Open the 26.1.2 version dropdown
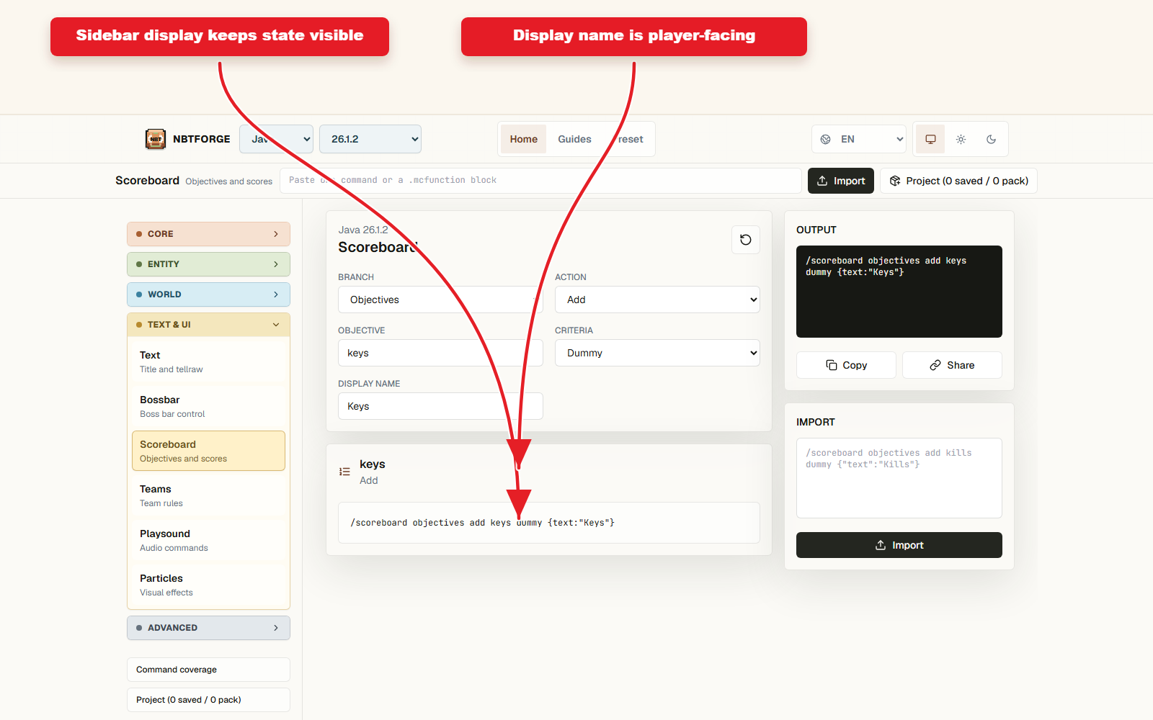The width and height of the screenshot is (1153, 720). pyautogui.click(x=370, y=139)
